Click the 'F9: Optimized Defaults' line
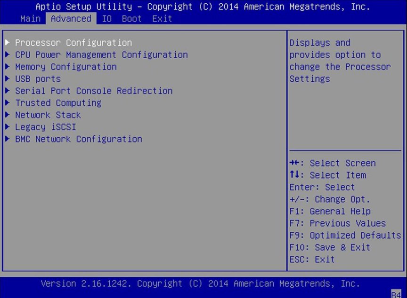Screen dimensions: 407x298 pos(345,235)
